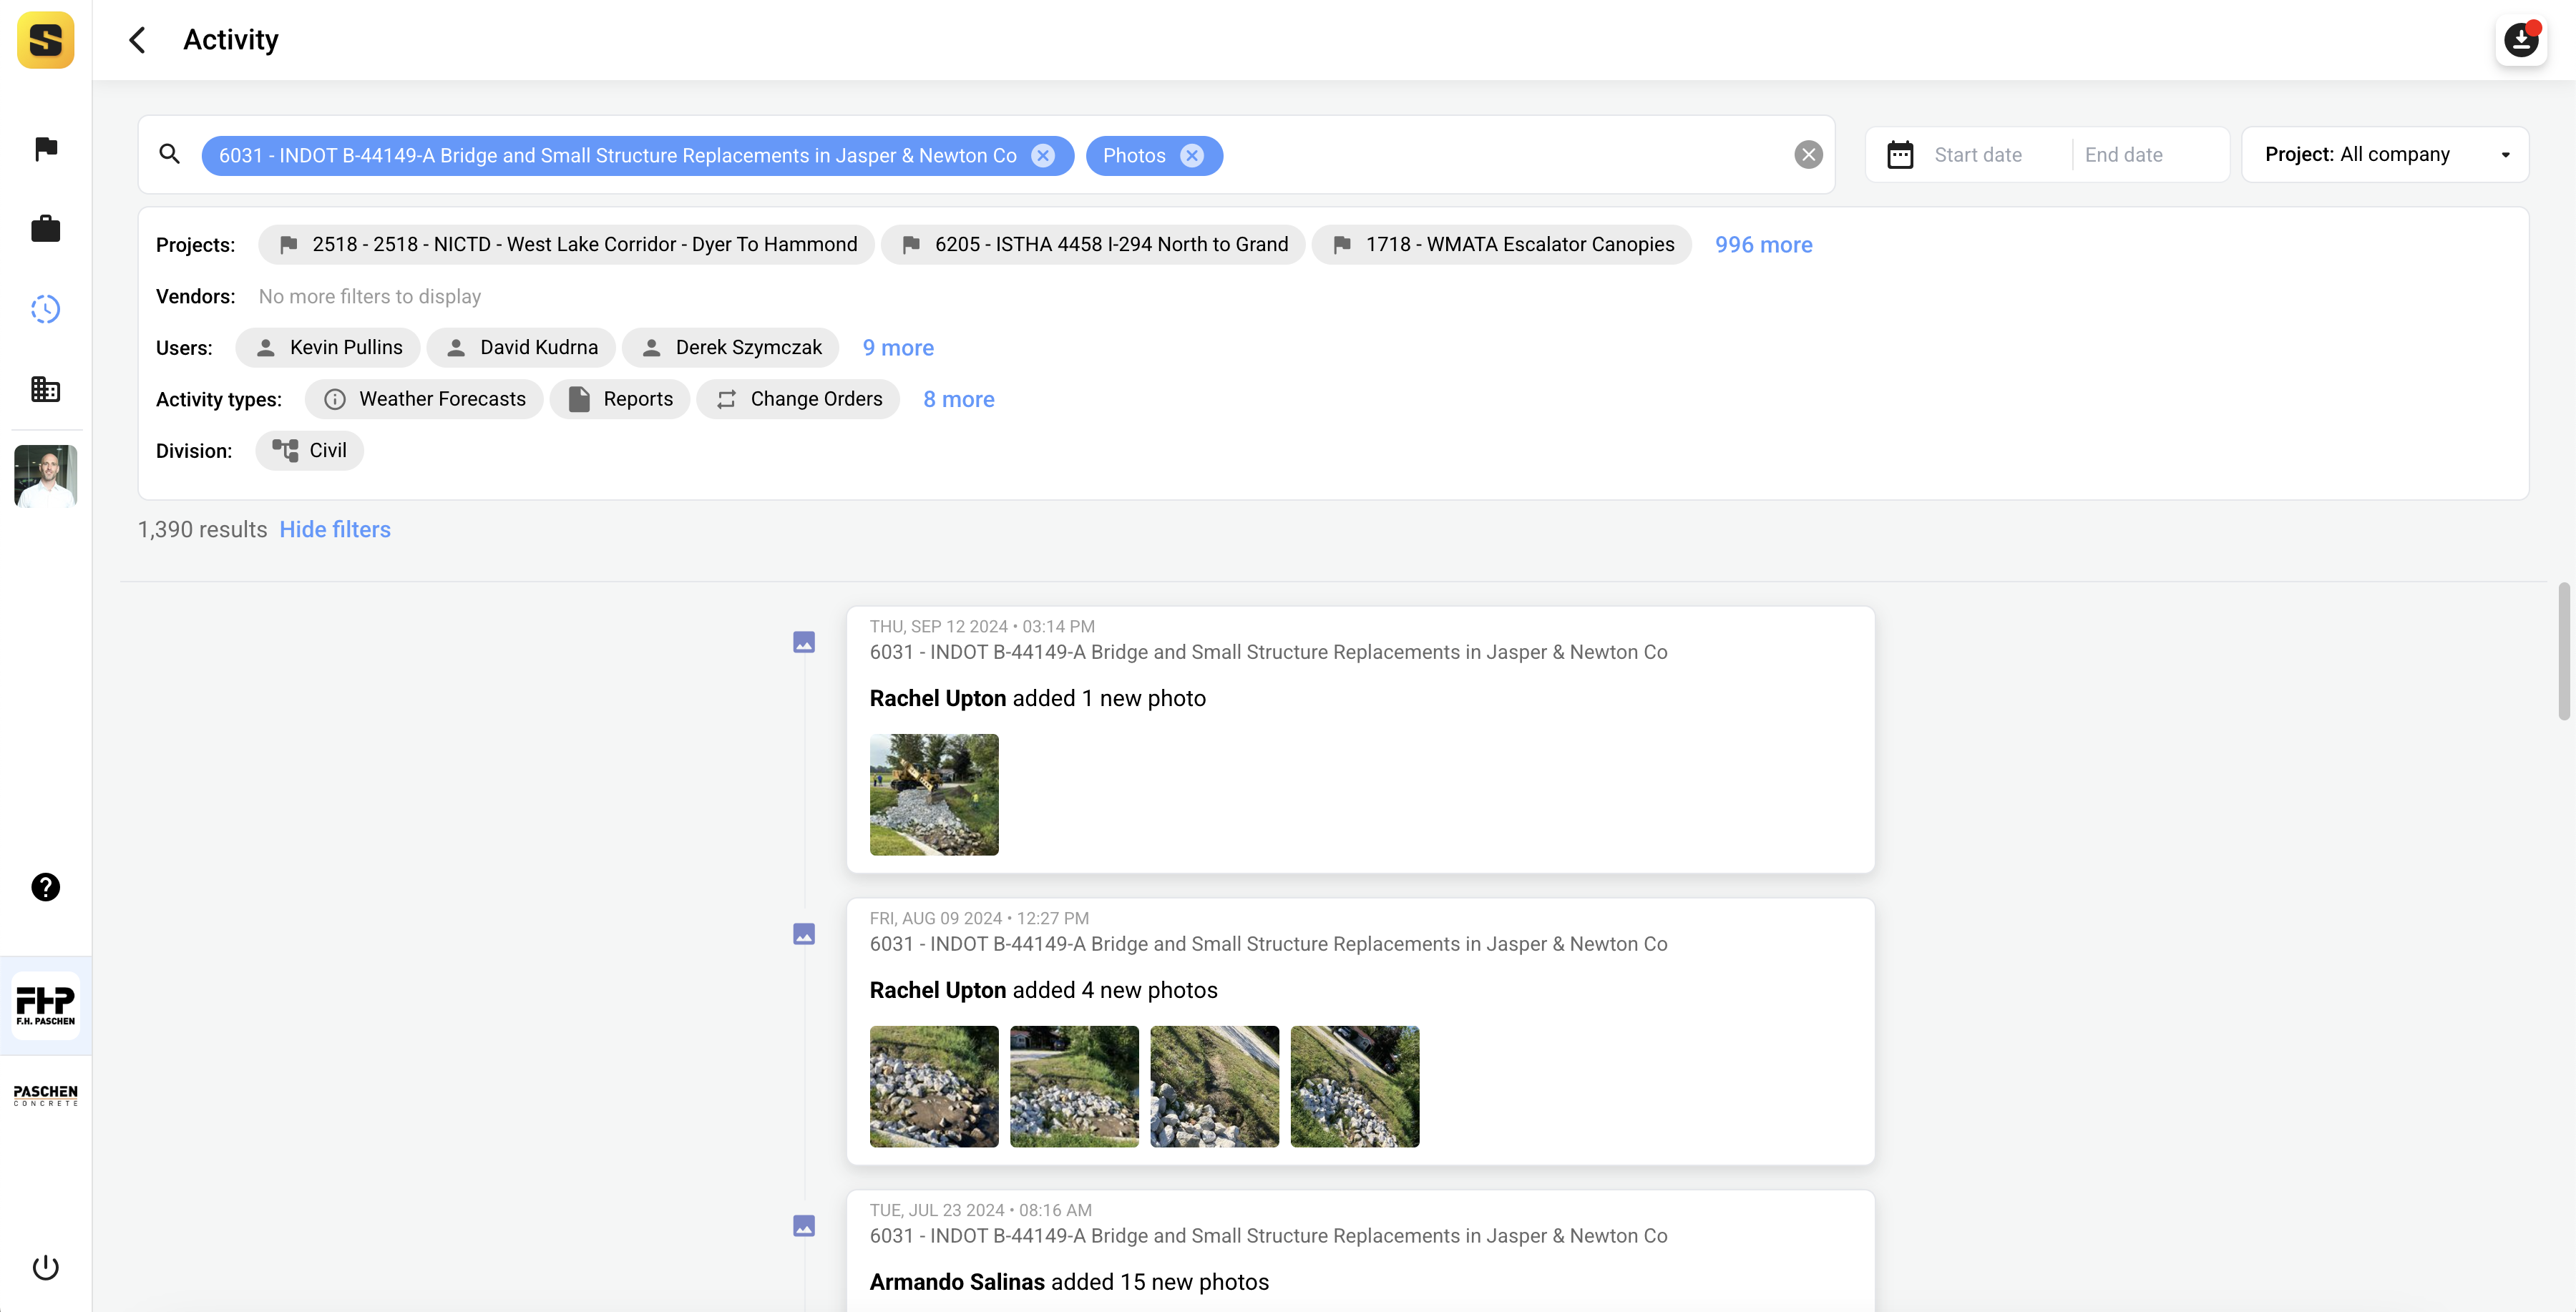Filter by the Change Orders activity type
The height and width of the screenshot is (1312, 2576).
[798, 399]
